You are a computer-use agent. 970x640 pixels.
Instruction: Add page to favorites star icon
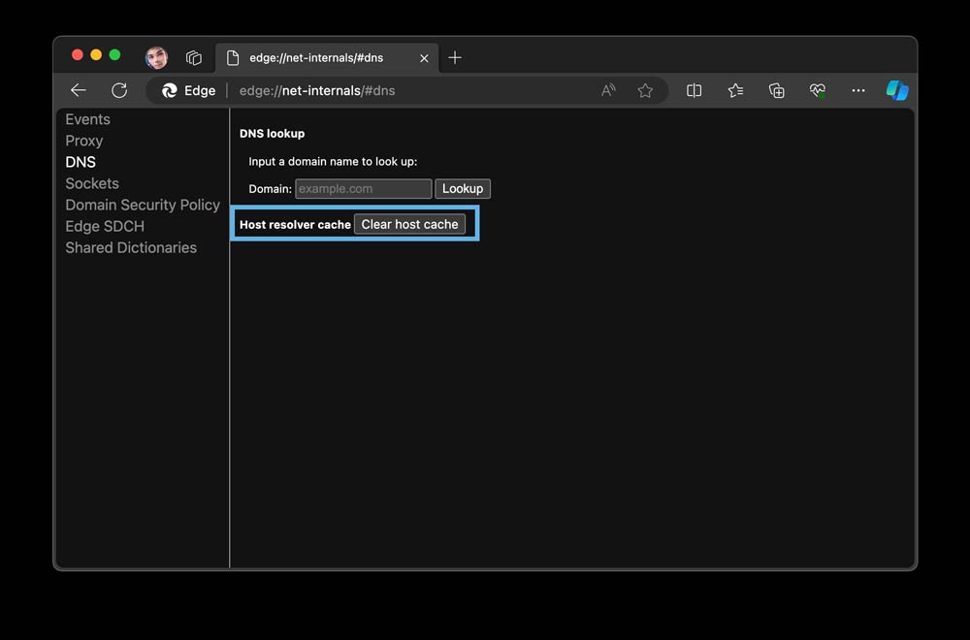645,90
